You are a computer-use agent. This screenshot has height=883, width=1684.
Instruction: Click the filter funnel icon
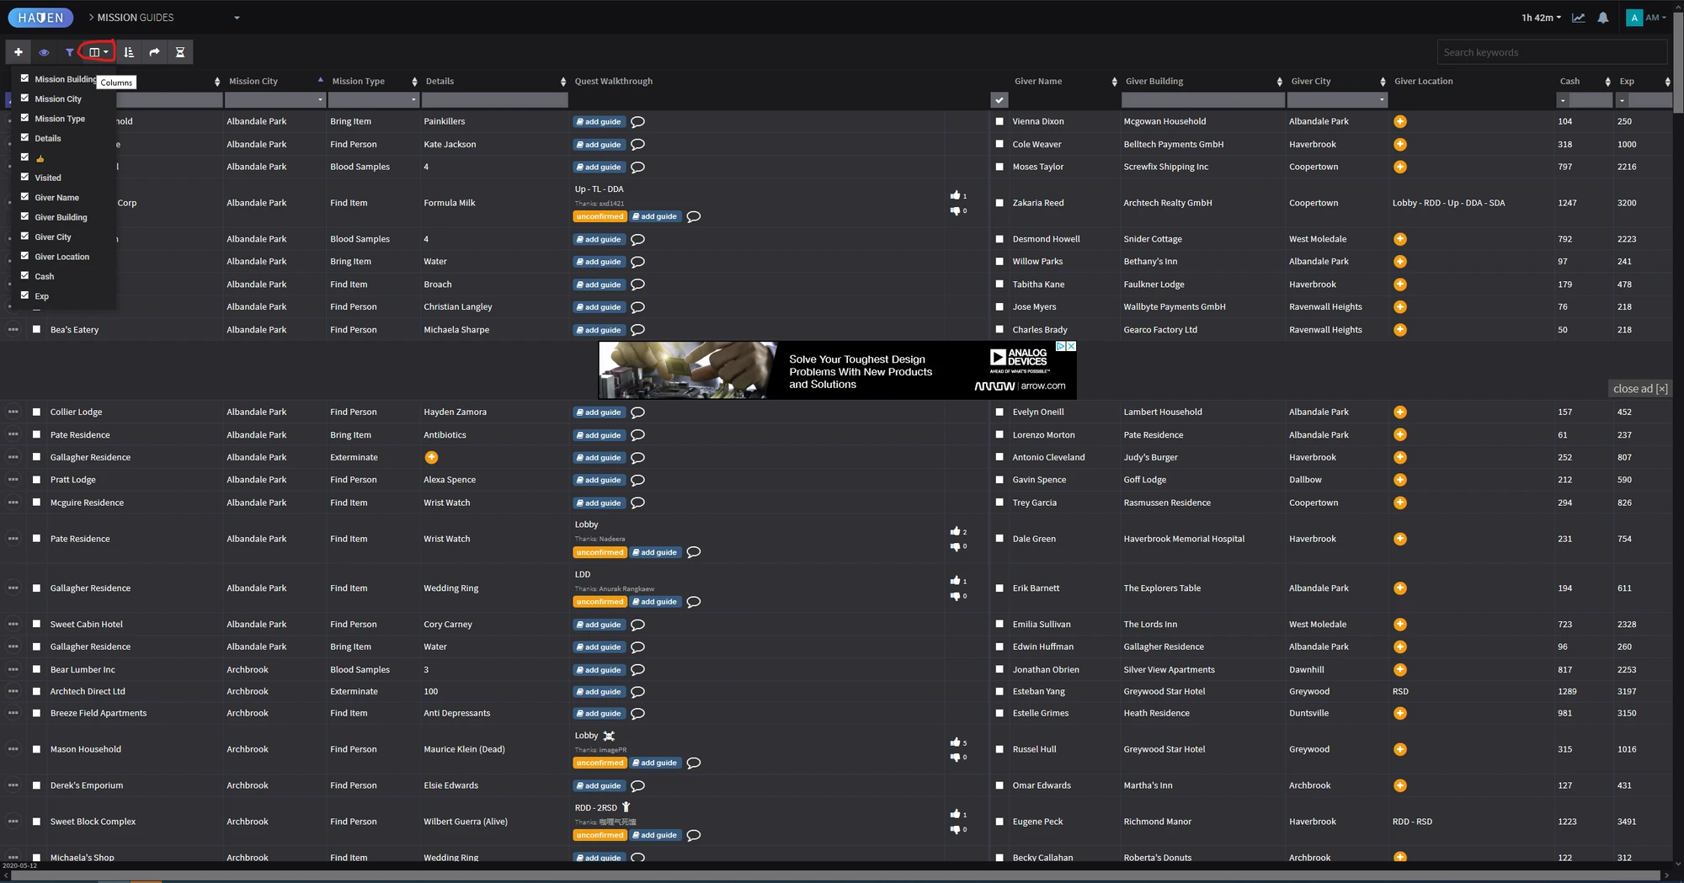(70, 51)
